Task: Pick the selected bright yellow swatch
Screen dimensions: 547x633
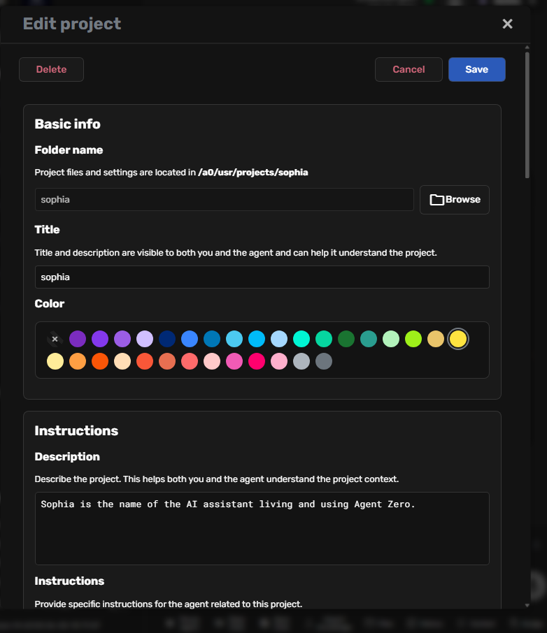Action: tap(458, 340)
